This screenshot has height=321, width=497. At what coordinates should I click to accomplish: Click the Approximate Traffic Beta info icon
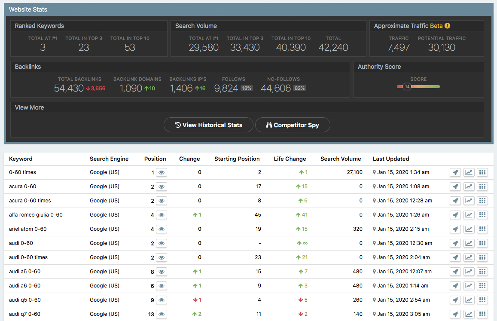tap(447, 26)
